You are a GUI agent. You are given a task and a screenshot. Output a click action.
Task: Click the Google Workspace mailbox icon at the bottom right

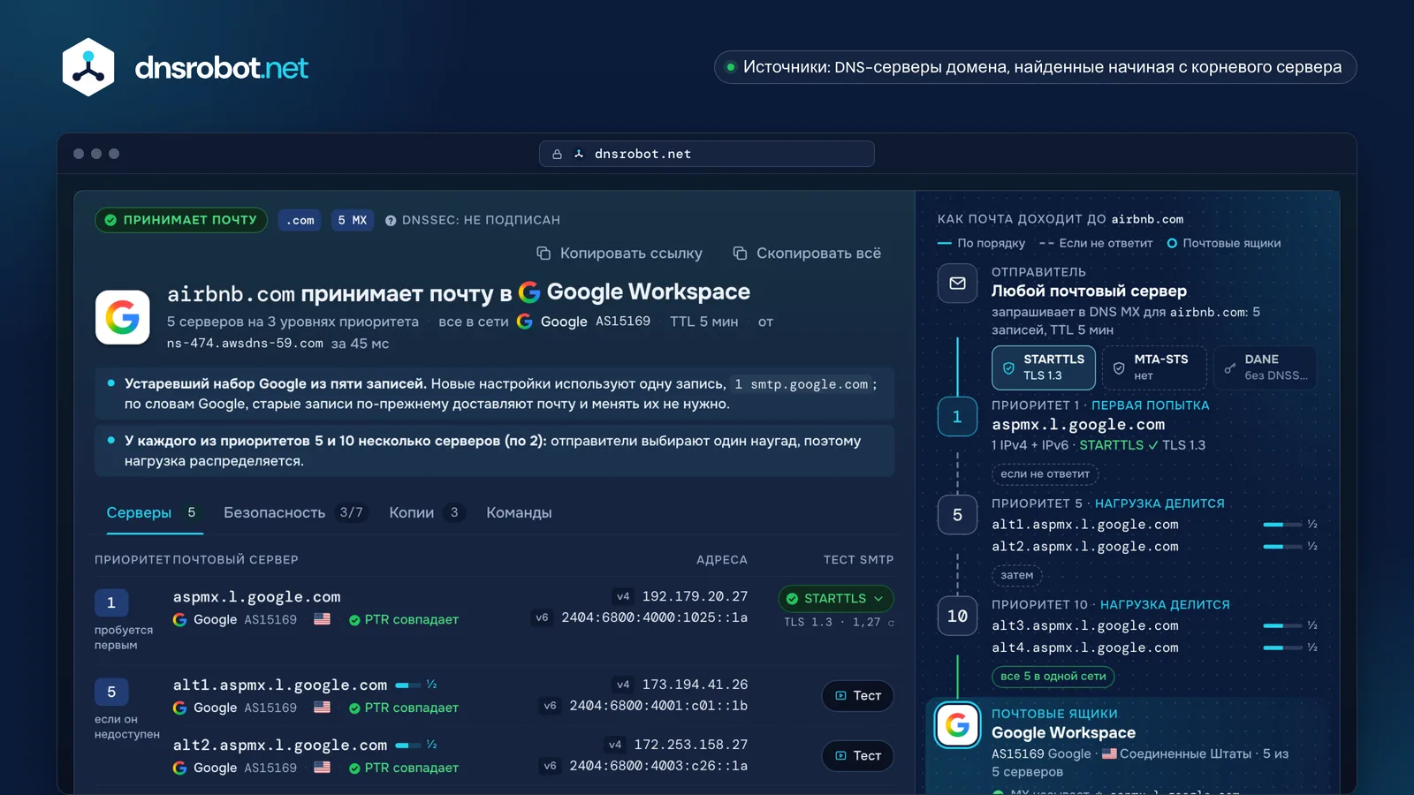click(x=957, y=725)
